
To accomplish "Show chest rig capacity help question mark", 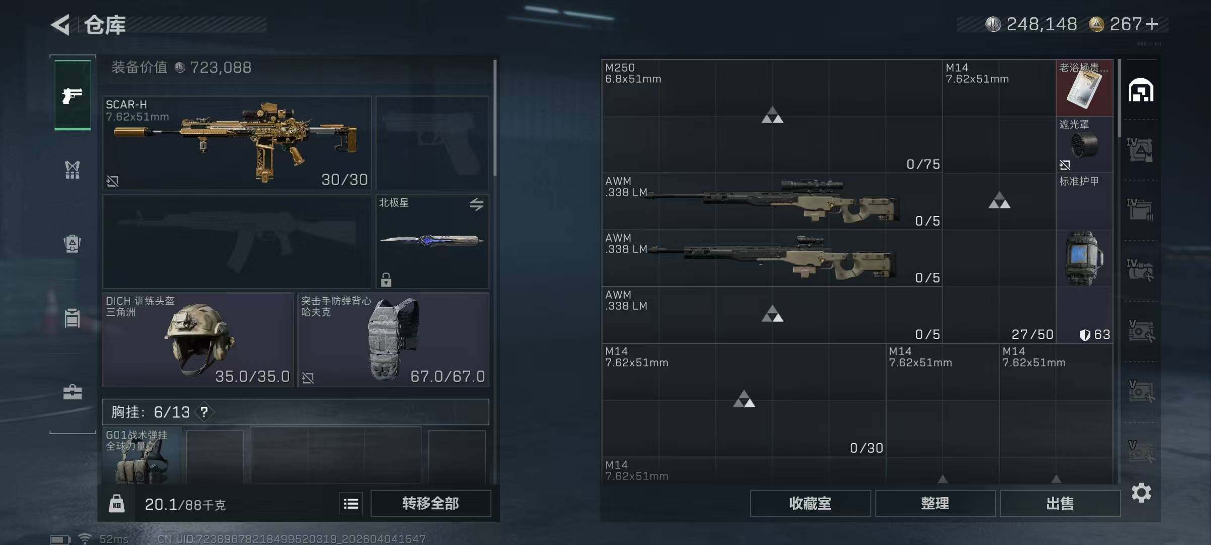I will tap(204, 412).
